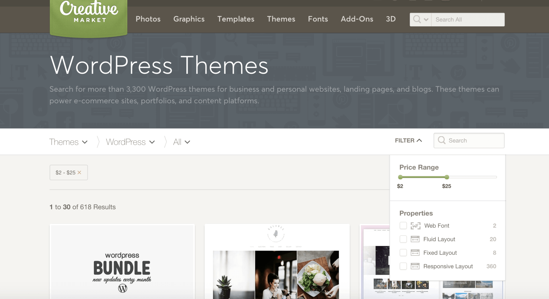Expand the WordPress breadcrumb dropdown
This screenshot has width=549, height=299.
coord(152,142)
